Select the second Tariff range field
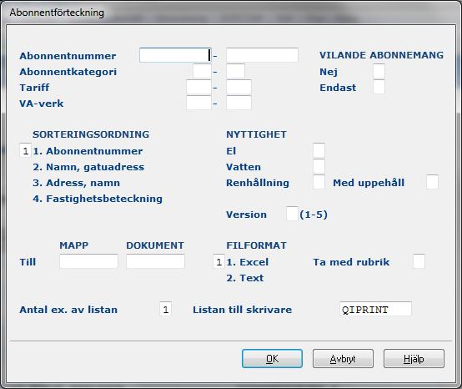This screenshot has width=462, height=389. tap(239, 87)
